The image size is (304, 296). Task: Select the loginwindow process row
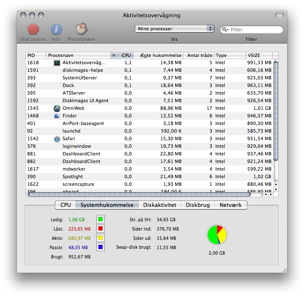[x=149, y=147]
